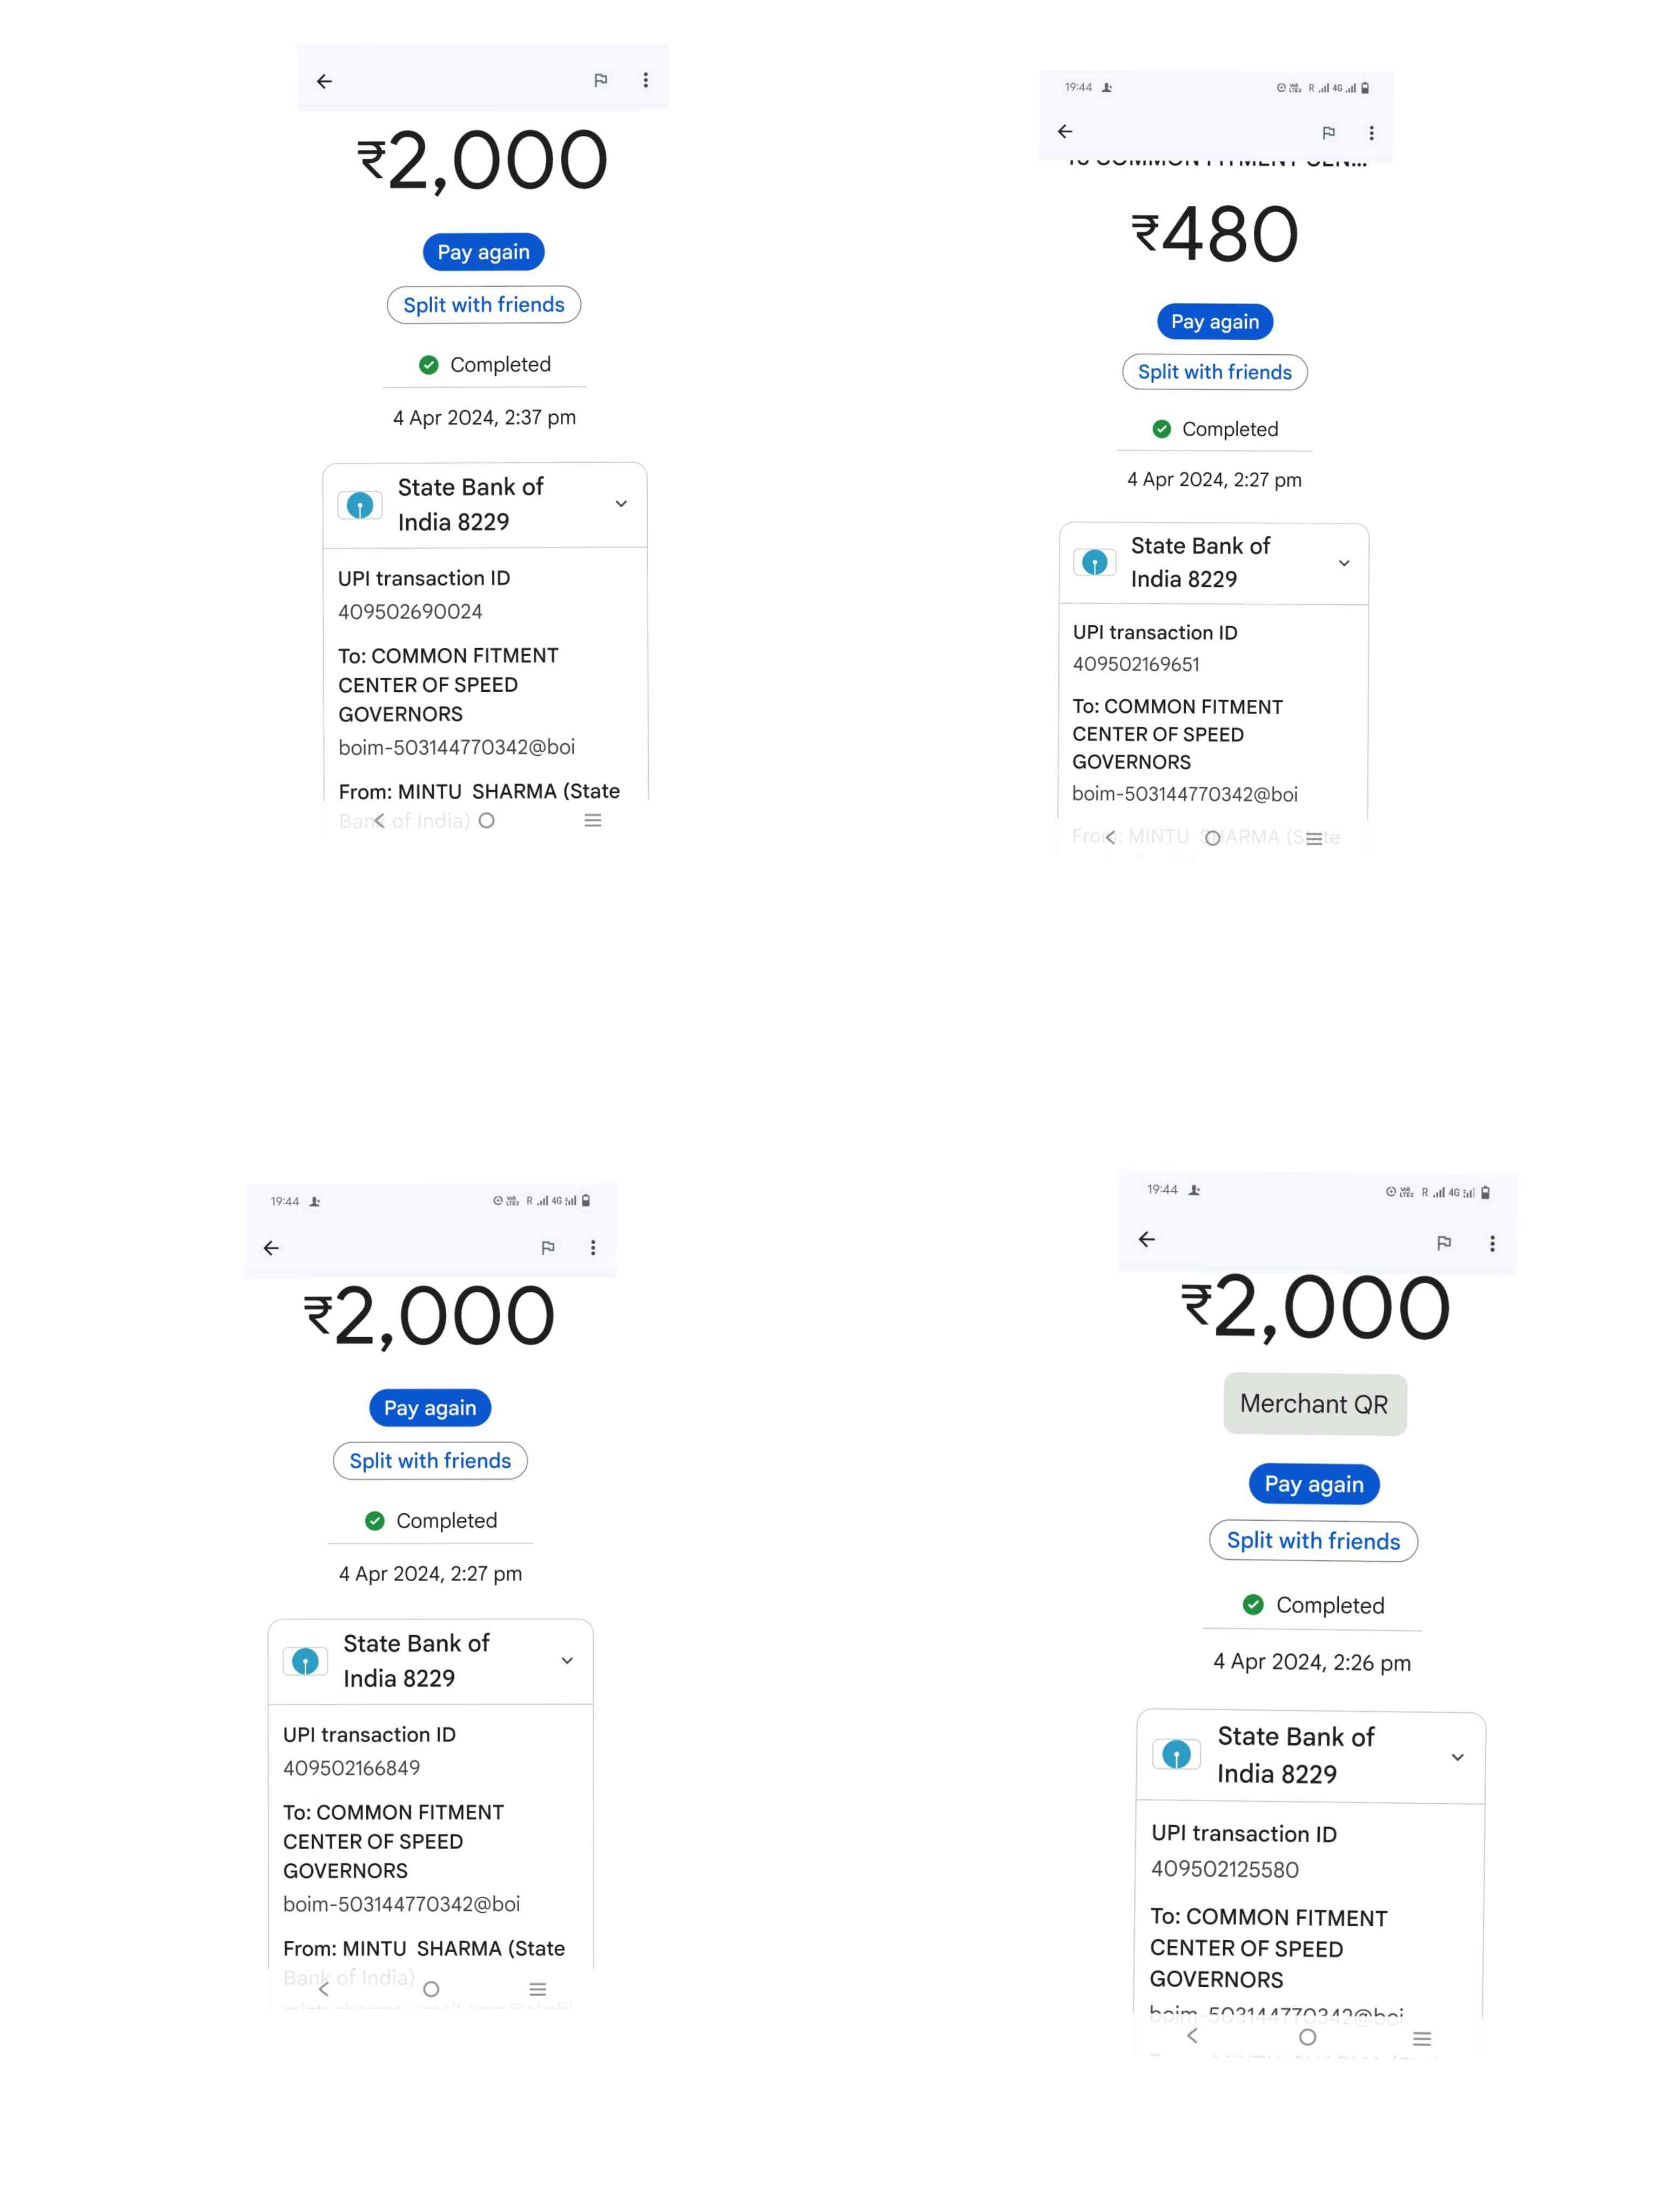Tap Android home circle below the ₹480 receipt

pos(1212,838)
